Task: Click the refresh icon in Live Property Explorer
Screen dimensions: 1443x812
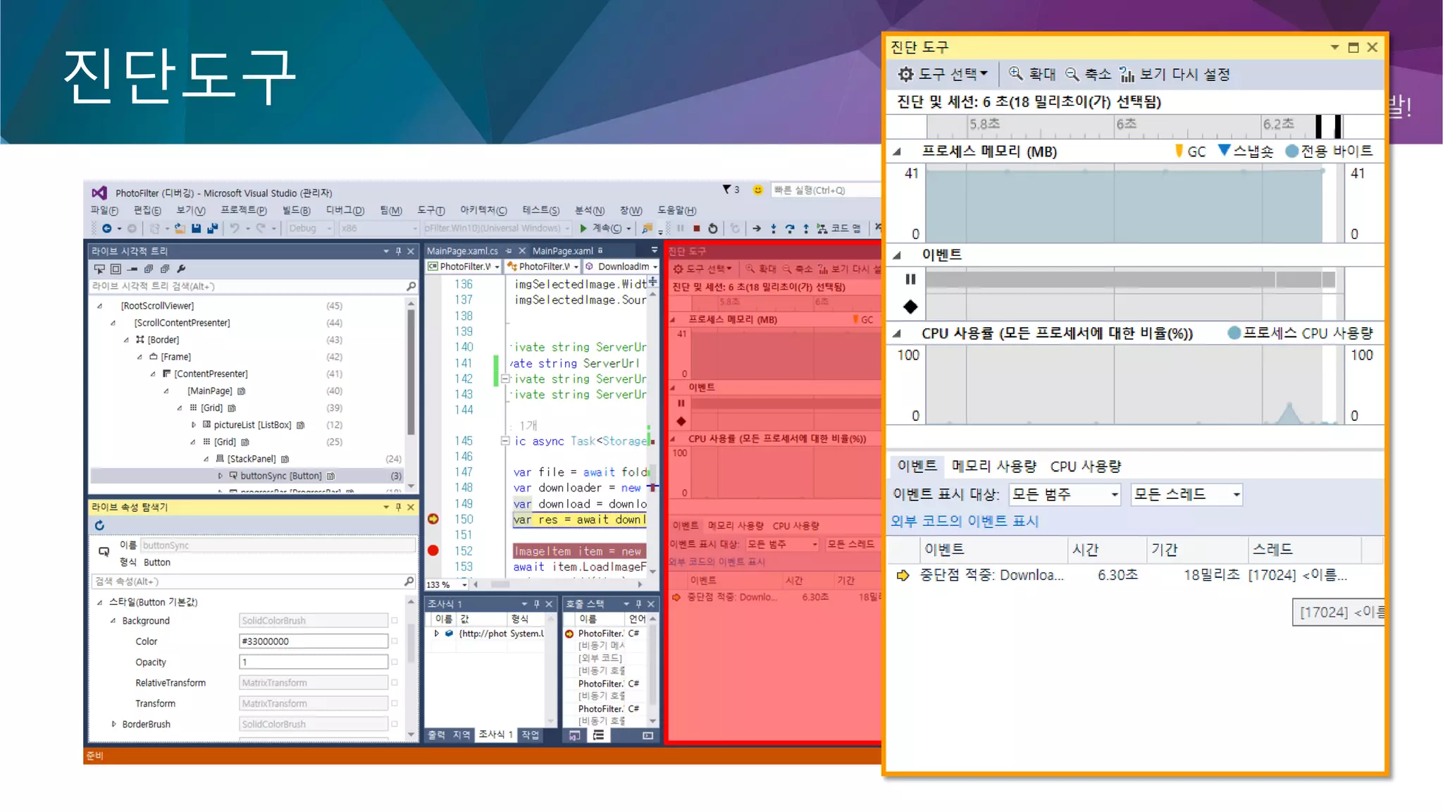Action: click(99, 525)
